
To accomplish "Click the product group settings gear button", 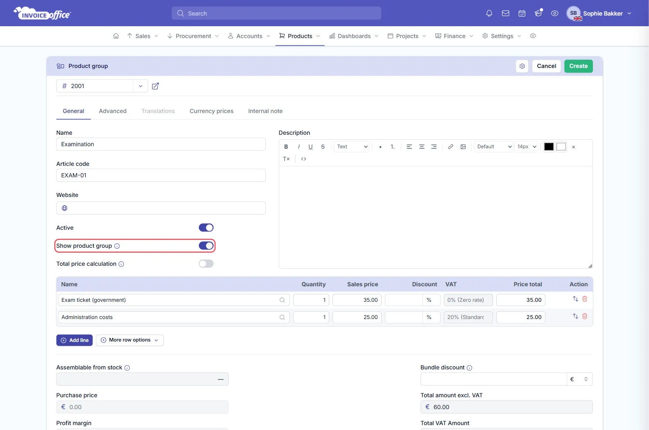I will [522, 66].
